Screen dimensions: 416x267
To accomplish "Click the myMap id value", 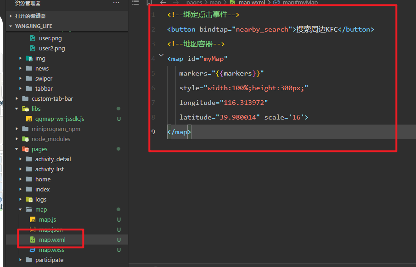I will click(x=214, y=59).
